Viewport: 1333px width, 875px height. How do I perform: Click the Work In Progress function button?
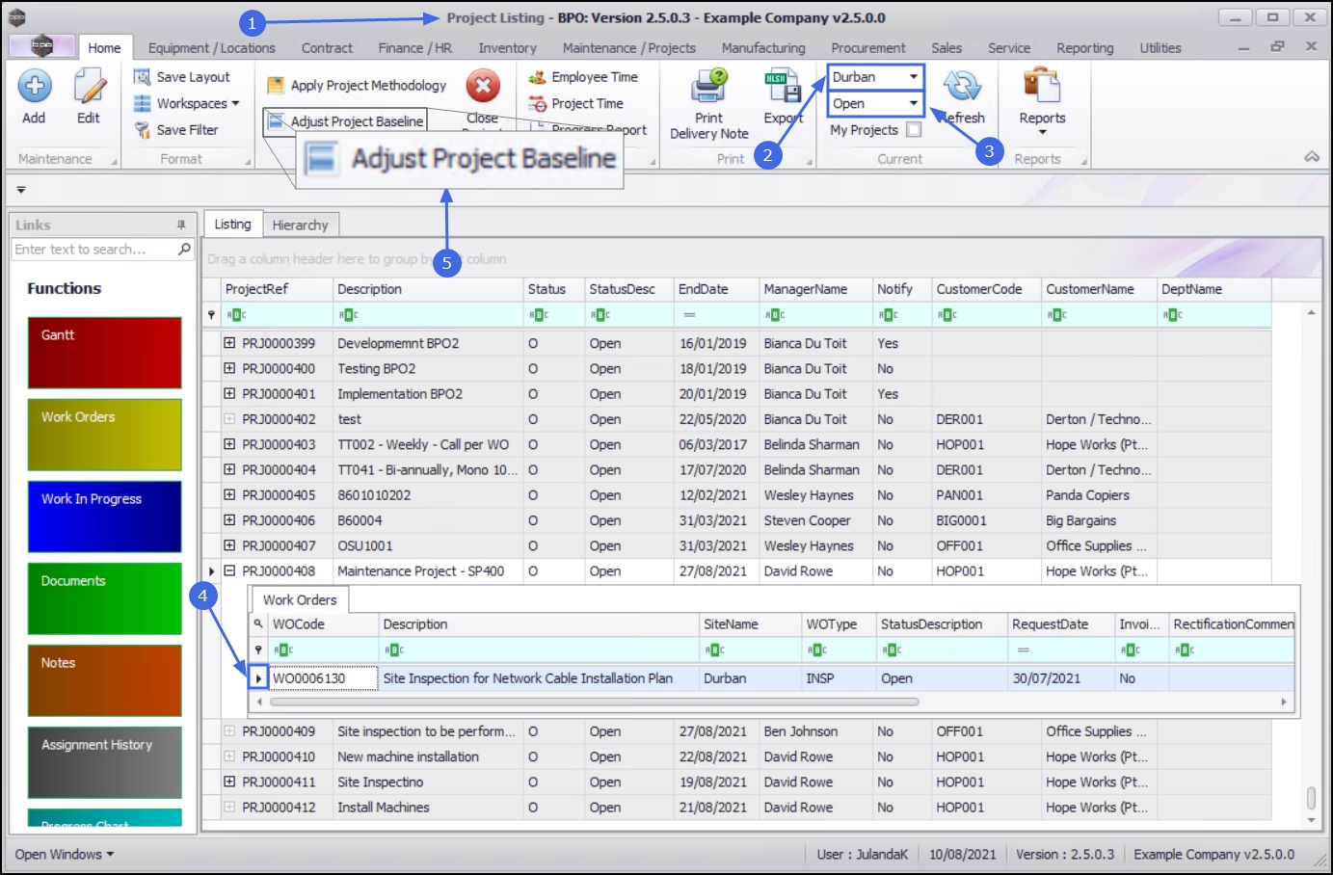[x=104, y=517]
